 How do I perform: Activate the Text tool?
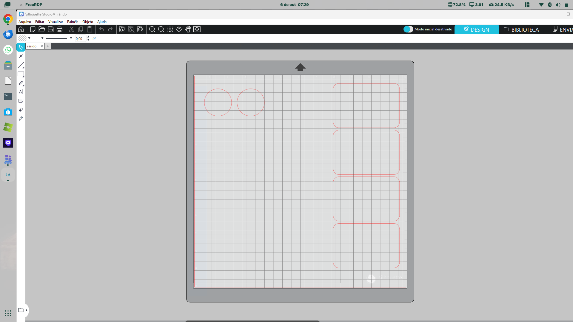coord(21,92)
